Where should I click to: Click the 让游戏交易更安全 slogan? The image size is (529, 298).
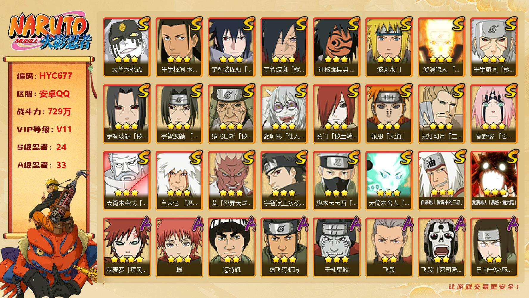tap(484, 287)
